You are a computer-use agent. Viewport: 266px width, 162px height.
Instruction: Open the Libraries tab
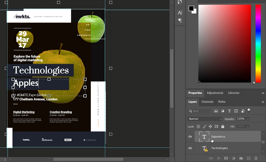[x=233, y=93]
